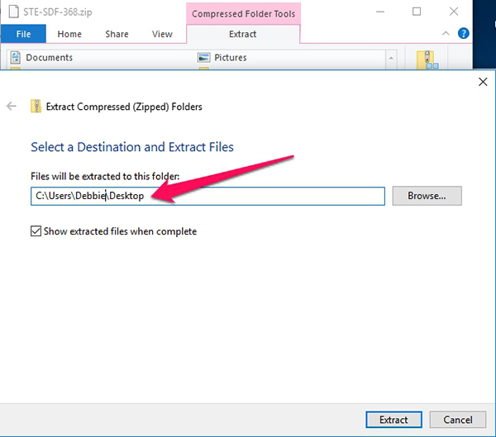Viewport: 496px width, 437px height.
Task: Select the Pictures folder icon in ribbon
Action: 203,58
